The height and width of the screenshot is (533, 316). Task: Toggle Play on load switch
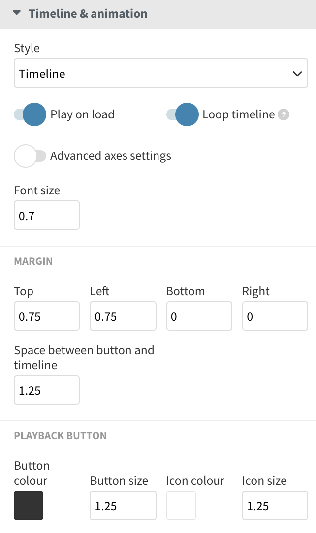pos(30,114)
